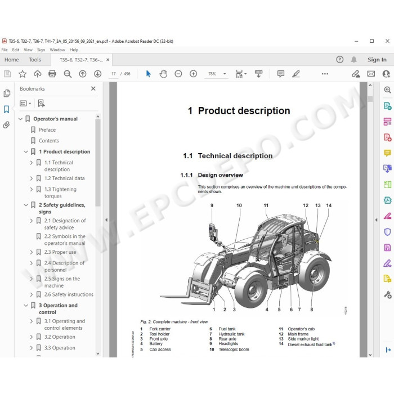Screen dimensions: 394x394
Task: Zoom in with the plus button
Action: point(193,74)
